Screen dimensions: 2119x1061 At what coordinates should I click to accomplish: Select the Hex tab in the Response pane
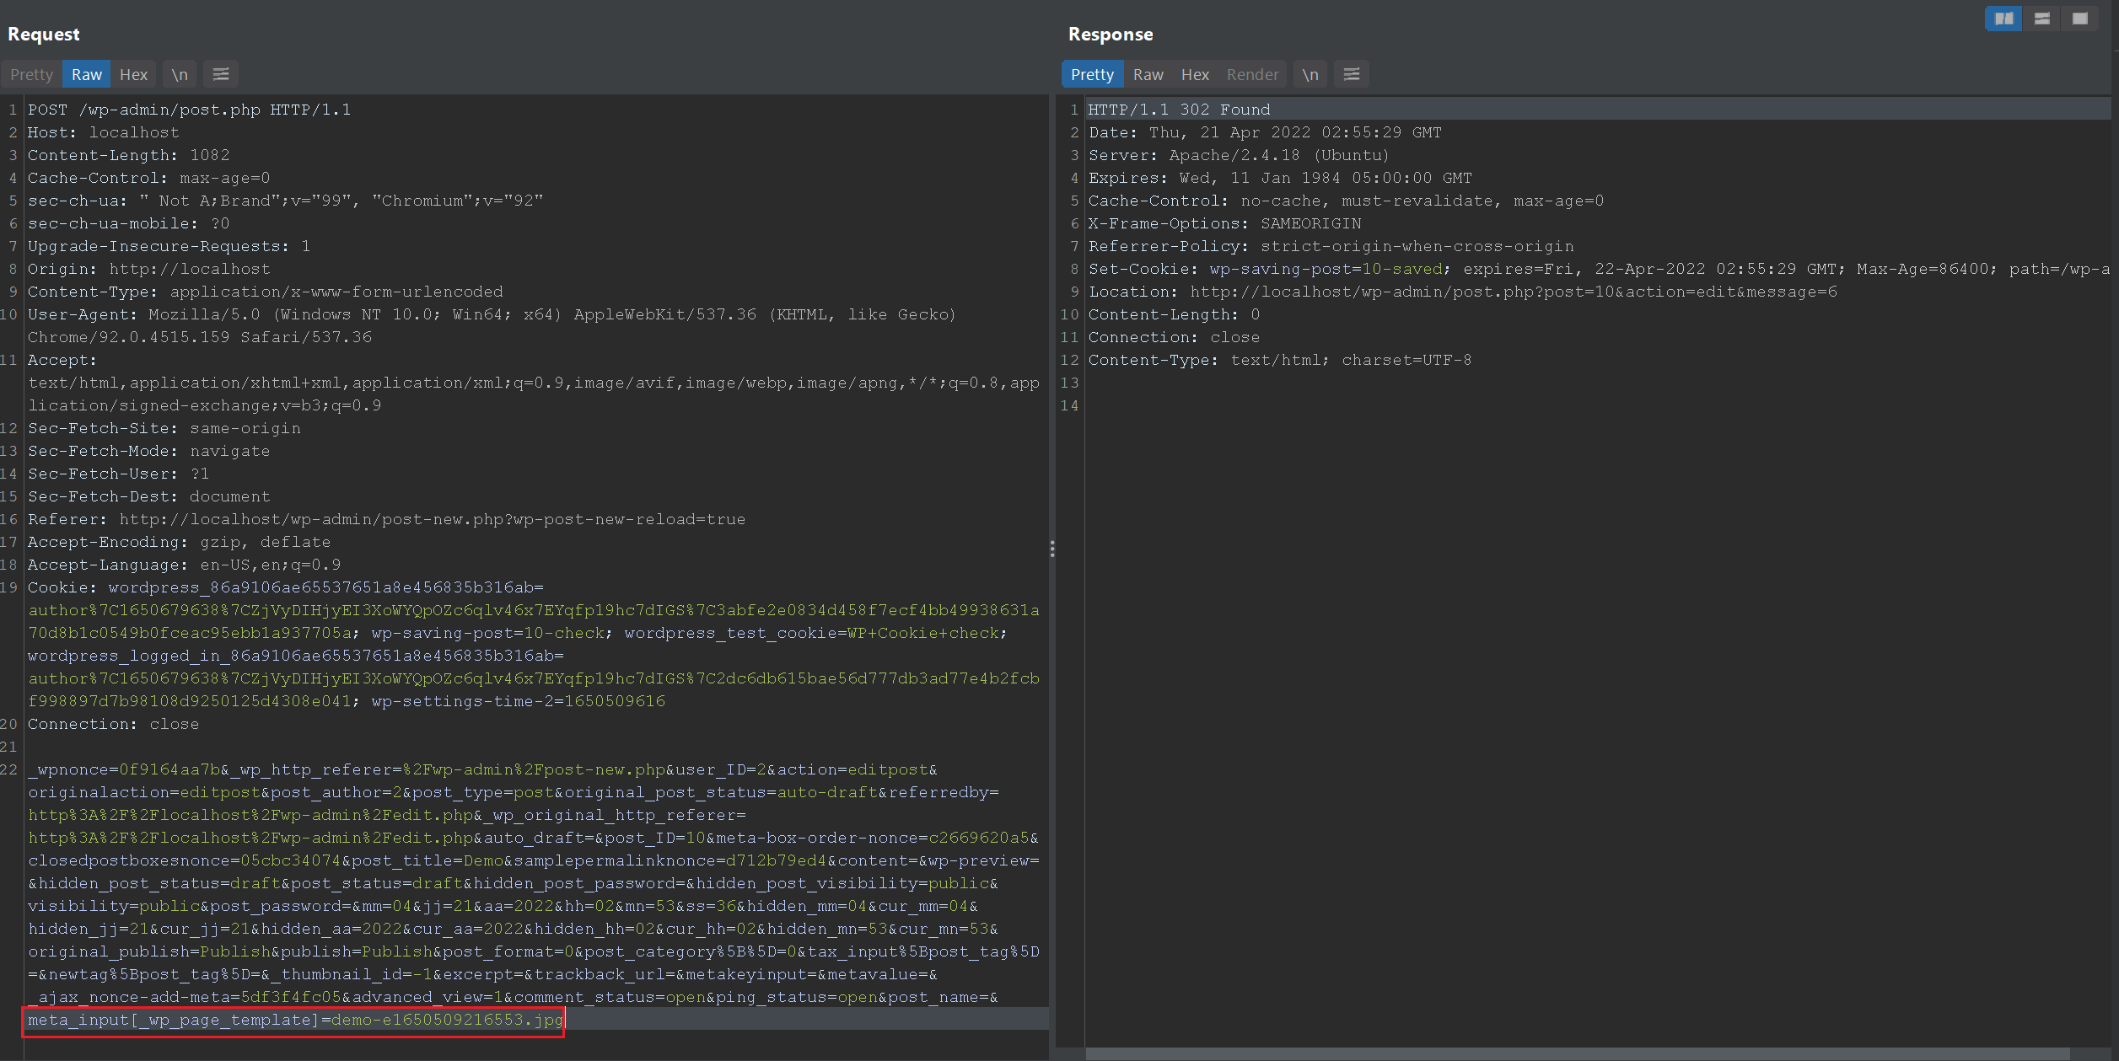pos(1195,74)
